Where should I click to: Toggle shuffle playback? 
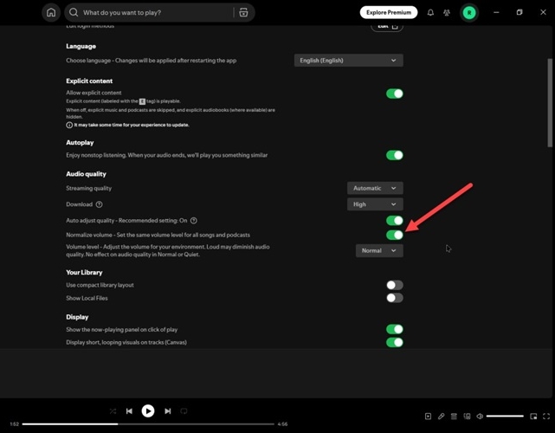click(113, 411)
